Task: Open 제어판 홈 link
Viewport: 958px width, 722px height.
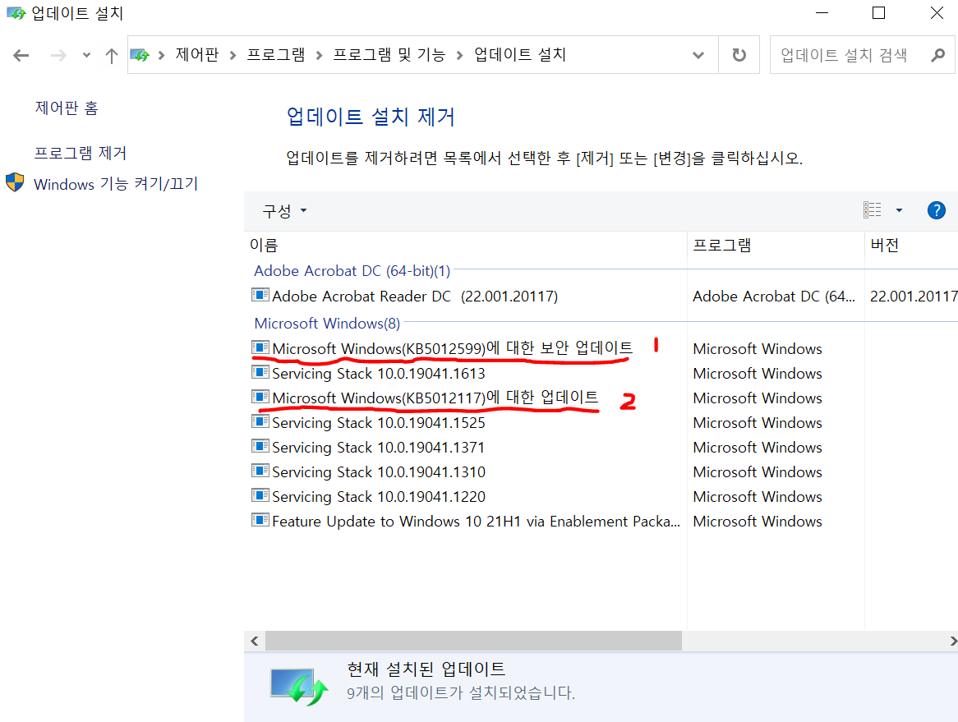Action: point(67,108)
